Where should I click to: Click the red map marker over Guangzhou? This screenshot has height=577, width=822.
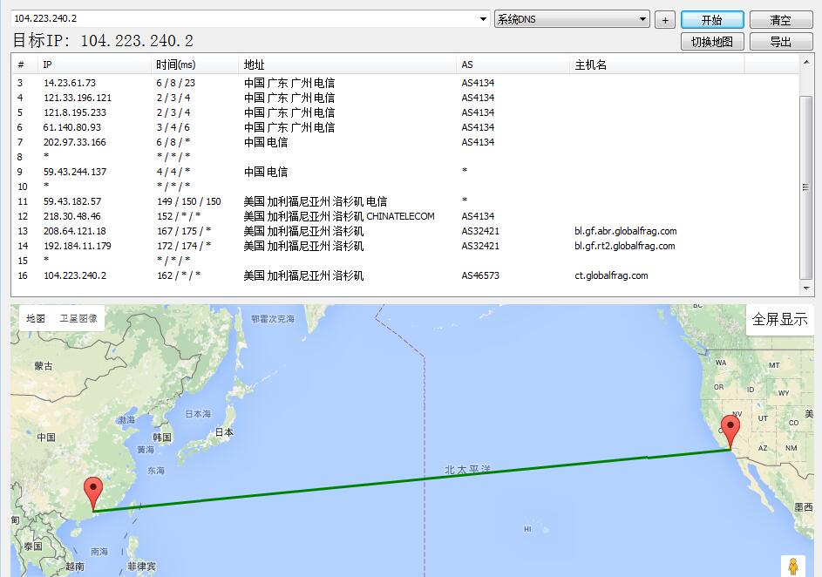[x=93, y=493]
